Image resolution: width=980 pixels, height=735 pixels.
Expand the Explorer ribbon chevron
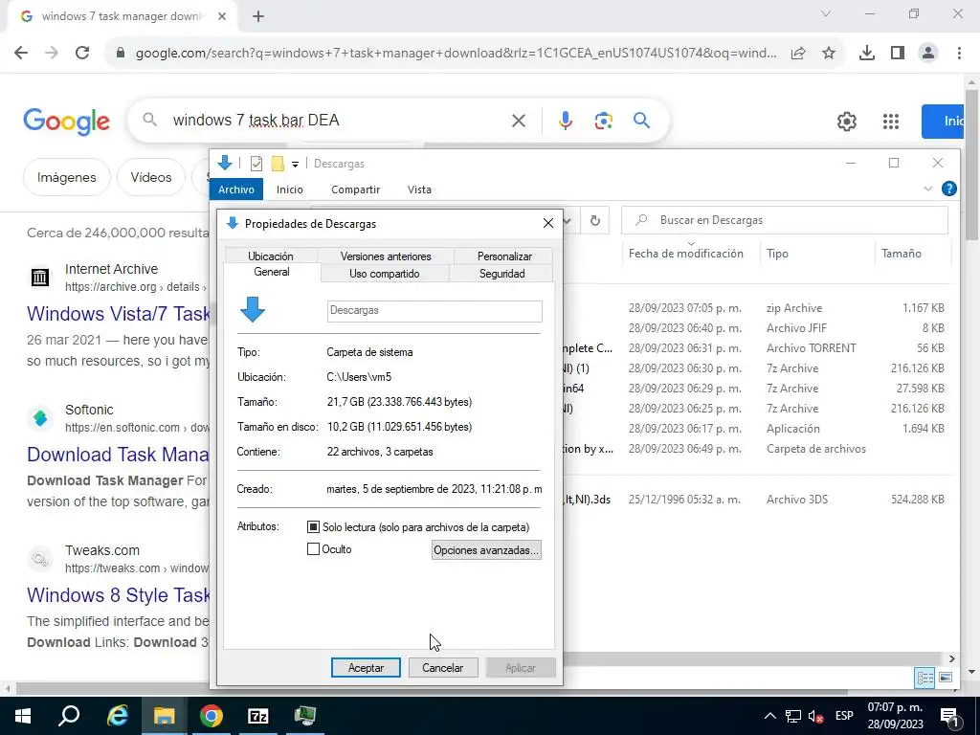[x=928, y=189]
